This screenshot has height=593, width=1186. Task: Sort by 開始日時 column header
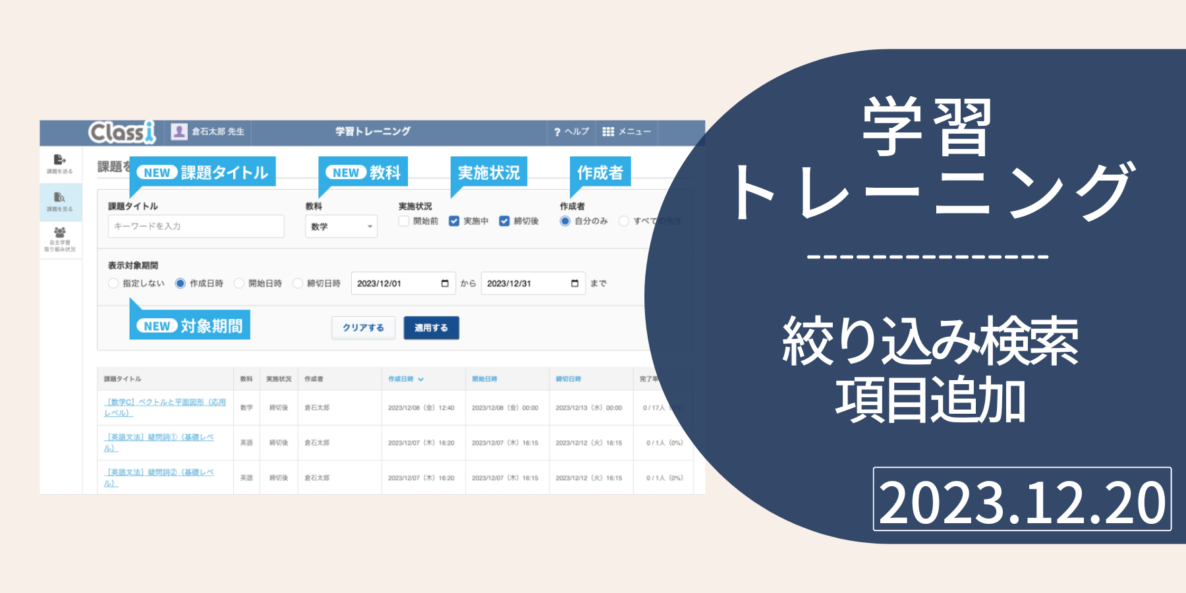pyautogui.click(x=484, y=379)
